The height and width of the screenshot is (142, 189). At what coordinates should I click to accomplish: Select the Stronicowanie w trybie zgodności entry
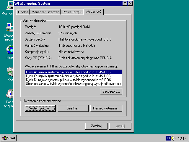point(74,84)
